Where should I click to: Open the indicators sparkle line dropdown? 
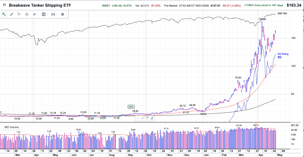tap(36, 14)
